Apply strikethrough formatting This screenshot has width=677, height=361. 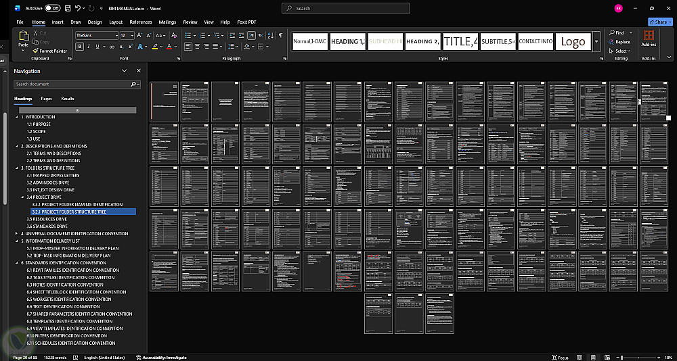112,47
